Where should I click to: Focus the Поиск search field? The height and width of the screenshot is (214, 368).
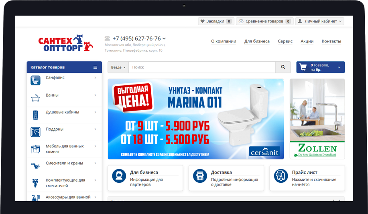[202, 67]
